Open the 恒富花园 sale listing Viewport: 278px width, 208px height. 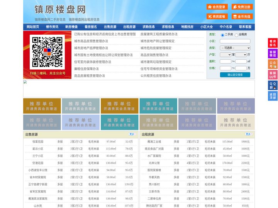(x=38, y=142)
